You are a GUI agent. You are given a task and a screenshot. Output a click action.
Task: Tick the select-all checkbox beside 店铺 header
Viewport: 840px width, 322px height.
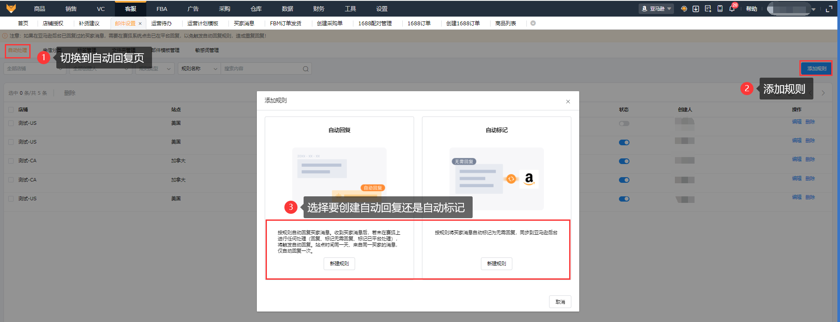[11, 110]
